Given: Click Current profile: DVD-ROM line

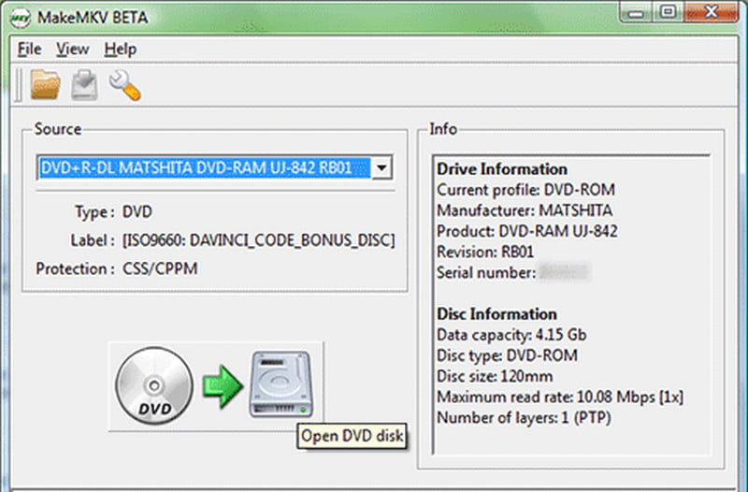Looking at the screenshot, I should pos(525,190).
